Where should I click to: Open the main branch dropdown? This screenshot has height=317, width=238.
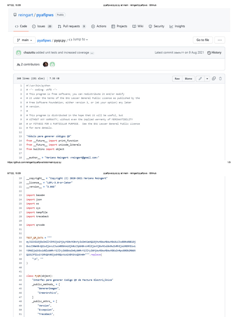coord(24,40)
